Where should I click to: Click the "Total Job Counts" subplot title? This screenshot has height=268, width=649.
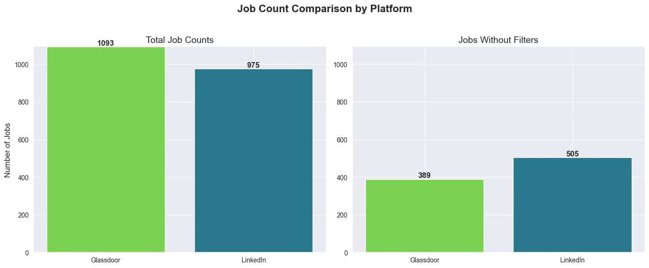pyautogui.click(x=180, y=40)
